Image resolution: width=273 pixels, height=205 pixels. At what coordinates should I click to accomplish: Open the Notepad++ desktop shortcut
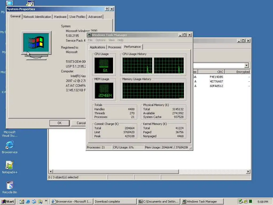[10, 167]
